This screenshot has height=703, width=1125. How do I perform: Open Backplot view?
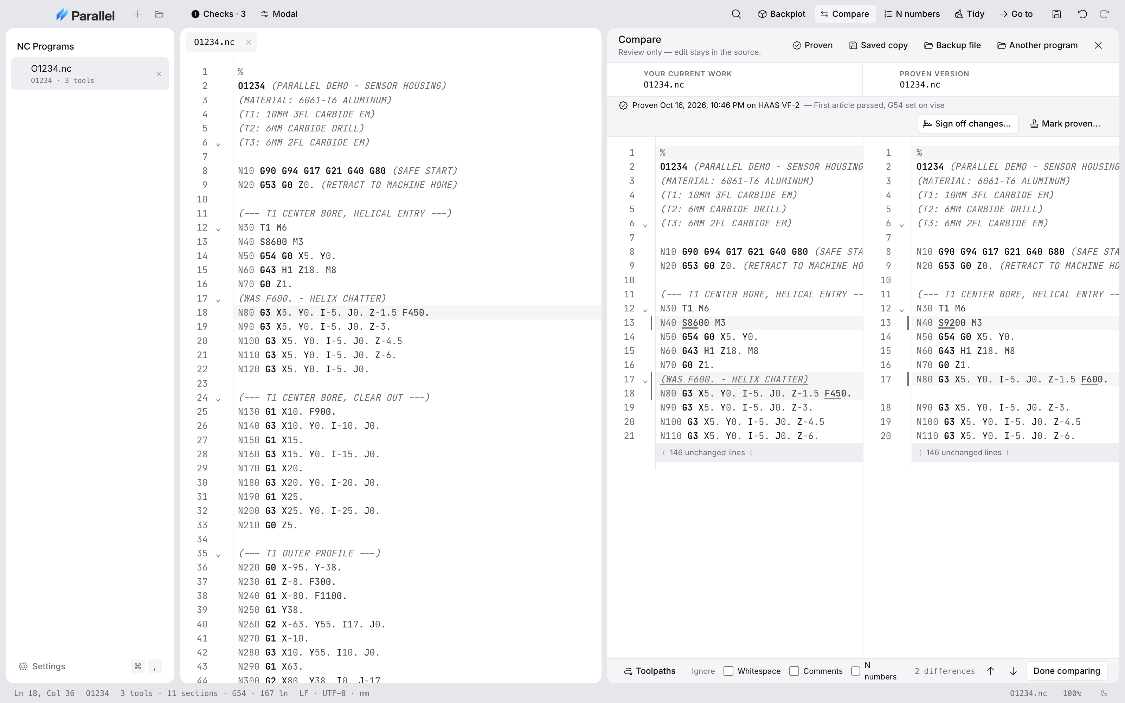click(782, 14)
